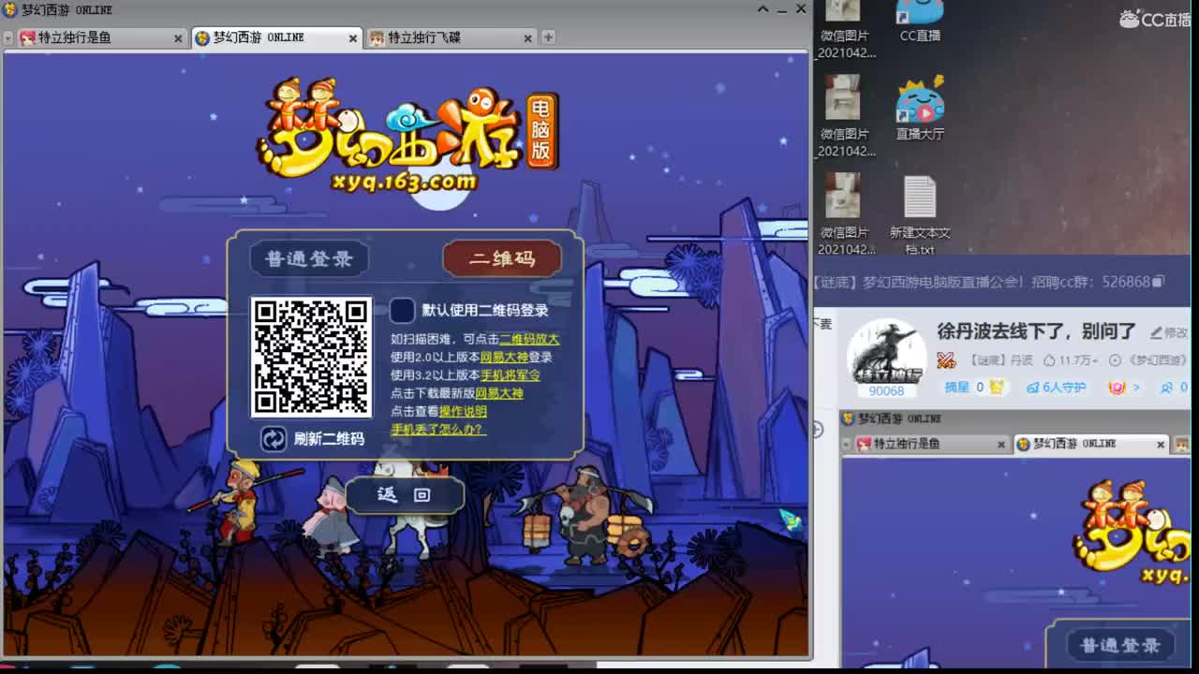Close the 梦幻西游 ONLINE tab in main window
This screenshot has height=674, width=1199.
[x=353, y=38]
